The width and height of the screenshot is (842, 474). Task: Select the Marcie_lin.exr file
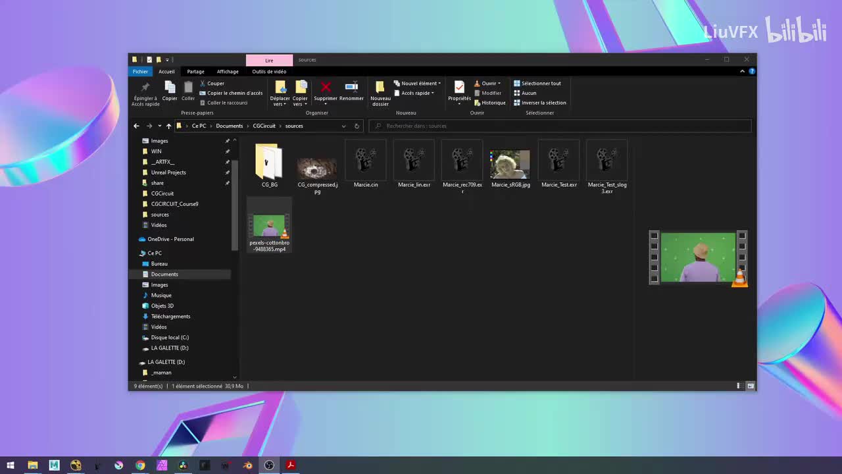point(414,164)
